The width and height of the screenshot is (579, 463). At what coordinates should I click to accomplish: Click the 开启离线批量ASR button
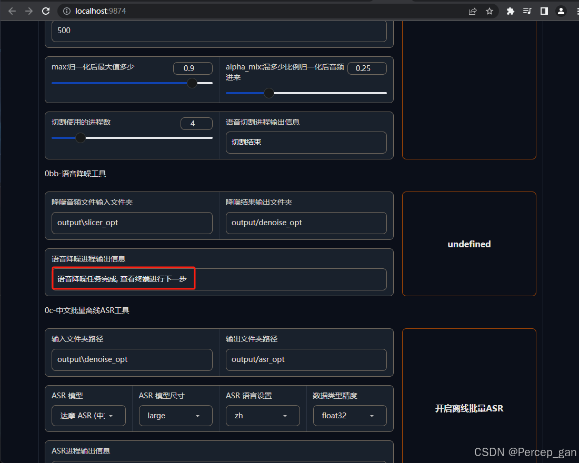click(x=469, y=408)
